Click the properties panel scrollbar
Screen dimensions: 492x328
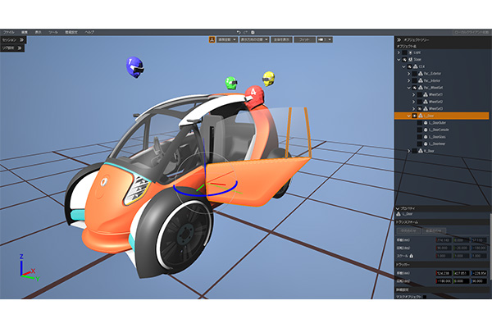pos(490,246)
